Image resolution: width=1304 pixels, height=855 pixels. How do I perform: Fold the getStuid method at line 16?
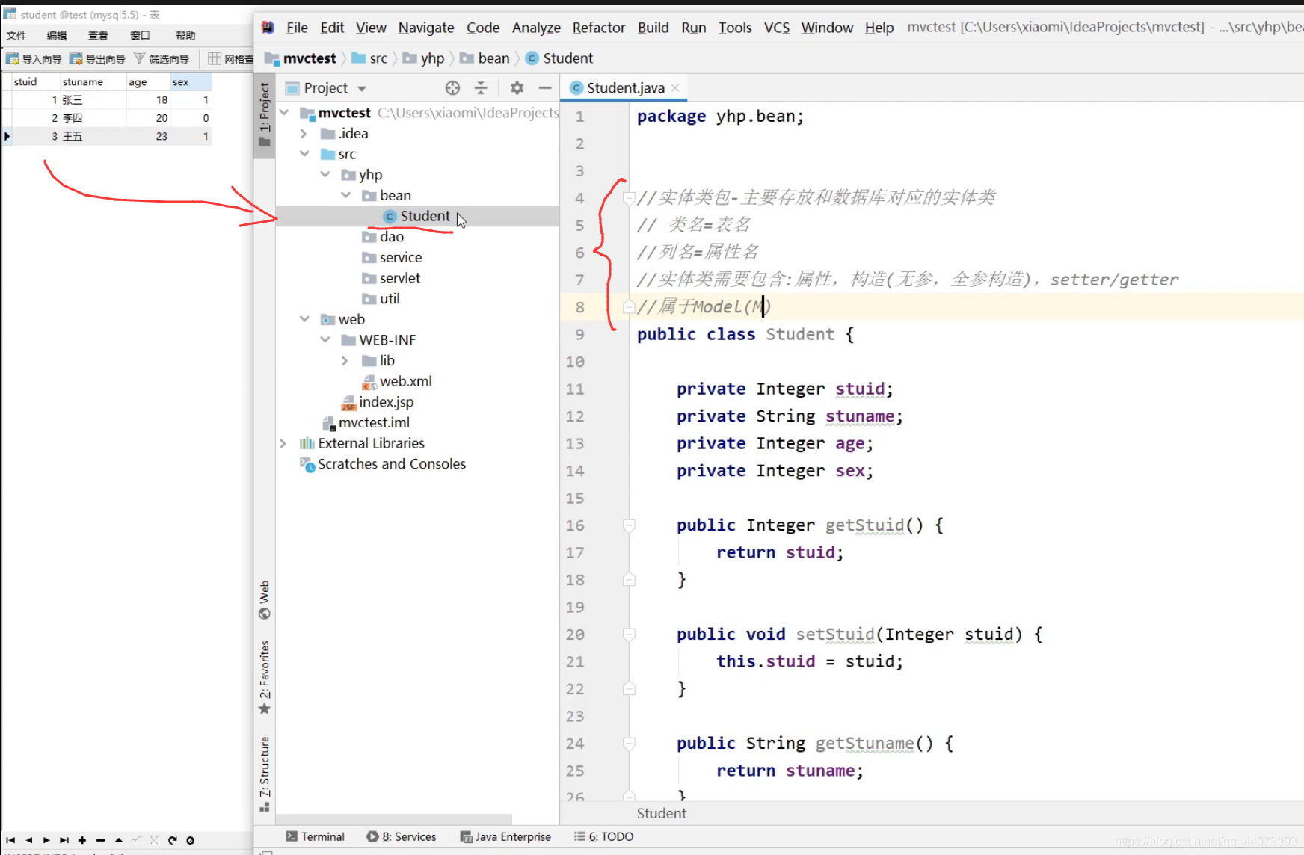[x=630, y=525]
